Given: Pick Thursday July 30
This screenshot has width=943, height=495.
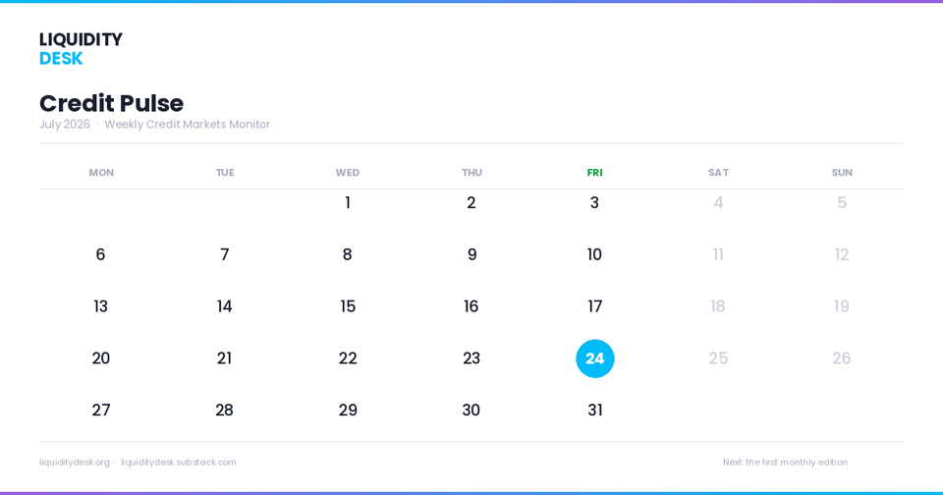Looking at the screenshot, I should click(x=471, y=411).
